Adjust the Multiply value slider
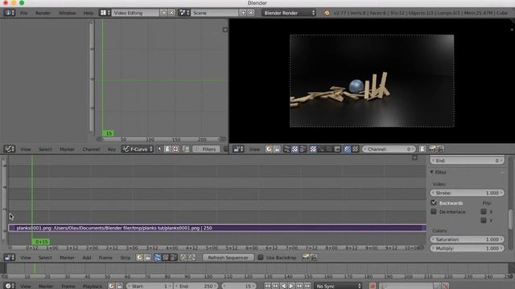The image size is (515, 289). click(x=467, y=248)
